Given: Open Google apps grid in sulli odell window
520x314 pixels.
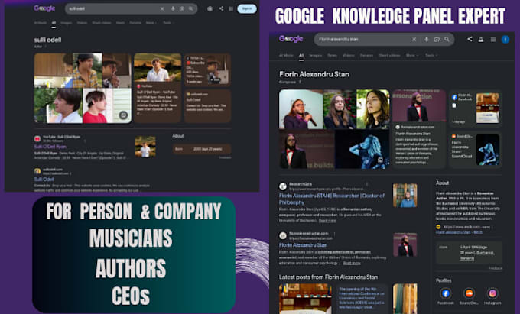Looking at the screenshot, I should (231, 8).
